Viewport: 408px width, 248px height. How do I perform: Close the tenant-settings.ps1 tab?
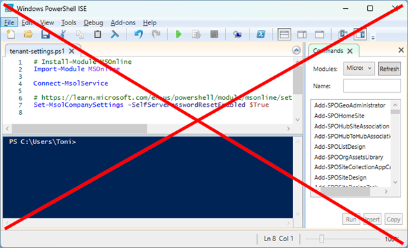(x=71, y=51)
